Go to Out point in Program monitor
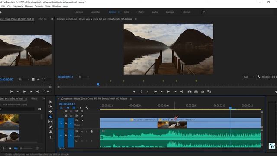This screenshot has width=277, height=156. tap(181, 91)
